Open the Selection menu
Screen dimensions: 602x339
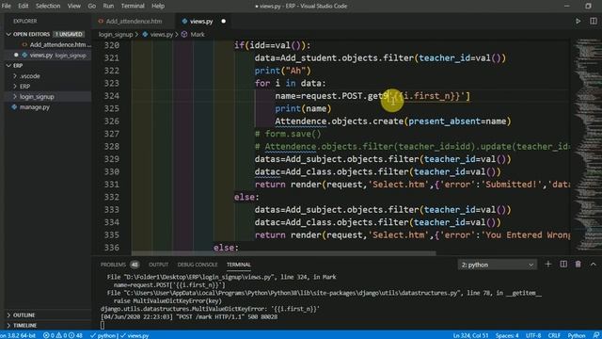48,7
